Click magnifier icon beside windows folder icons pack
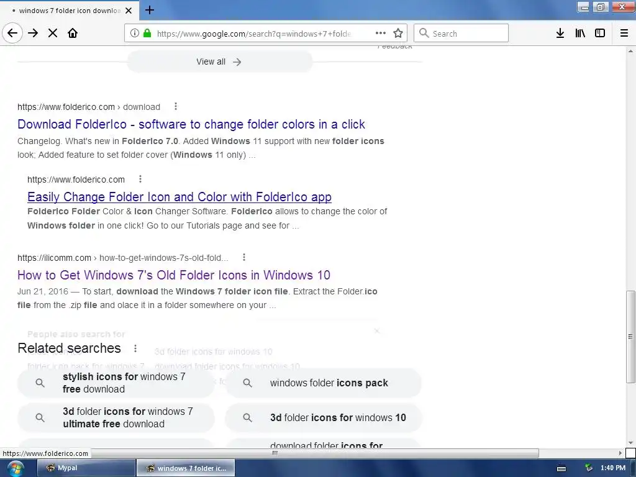Screen dimensions: 636x477 pyautogui.click(x=247, y=383)
